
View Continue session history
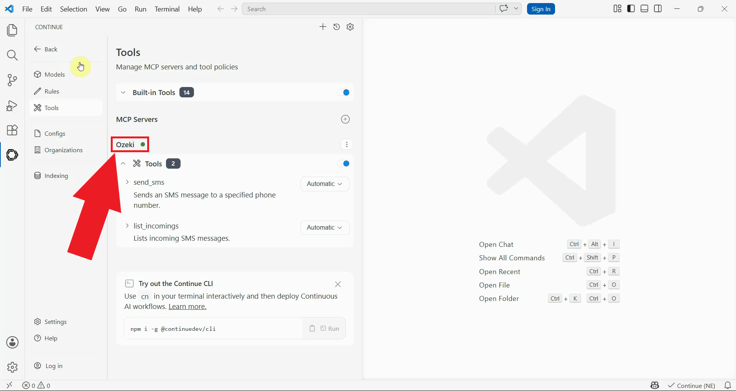pos(337,27)
